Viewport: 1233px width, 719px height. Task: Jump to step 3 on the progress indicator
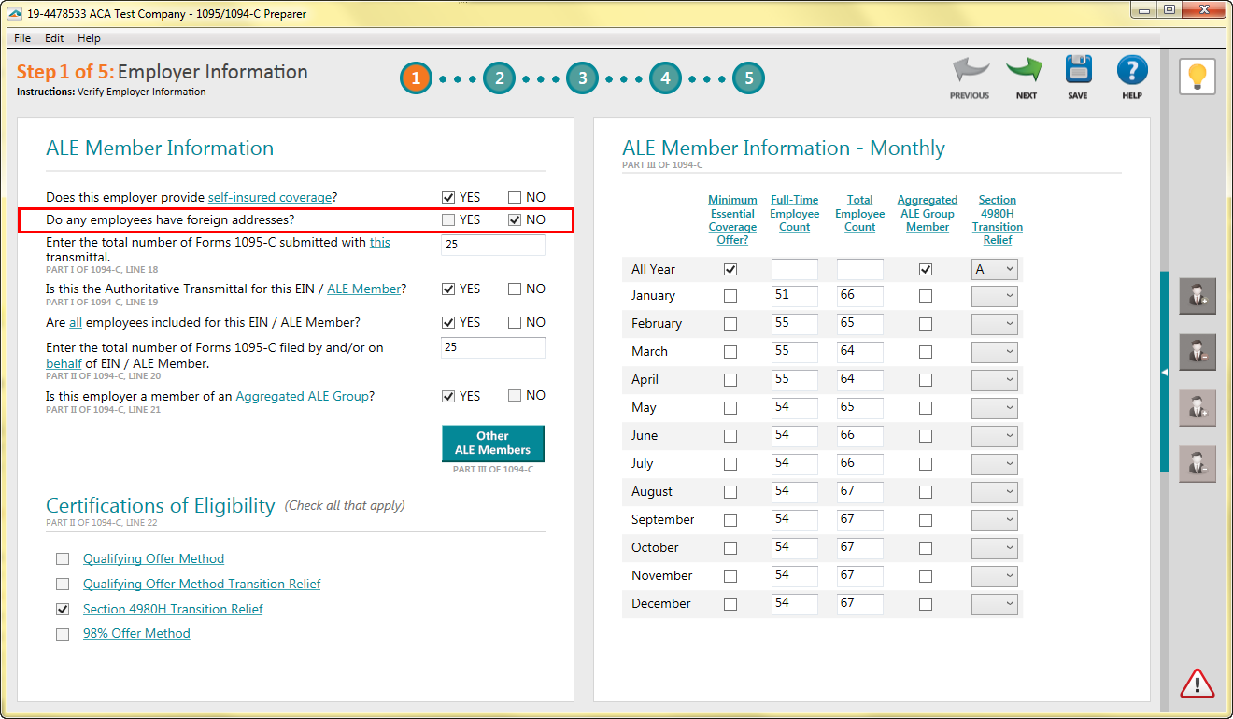click(582, 78)
